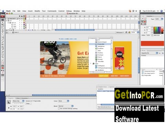Open the Modify menu

point(37,11)
